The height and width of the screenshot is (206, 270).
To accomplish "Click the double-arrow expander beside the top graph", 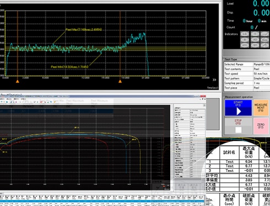I will coord(214,80).
